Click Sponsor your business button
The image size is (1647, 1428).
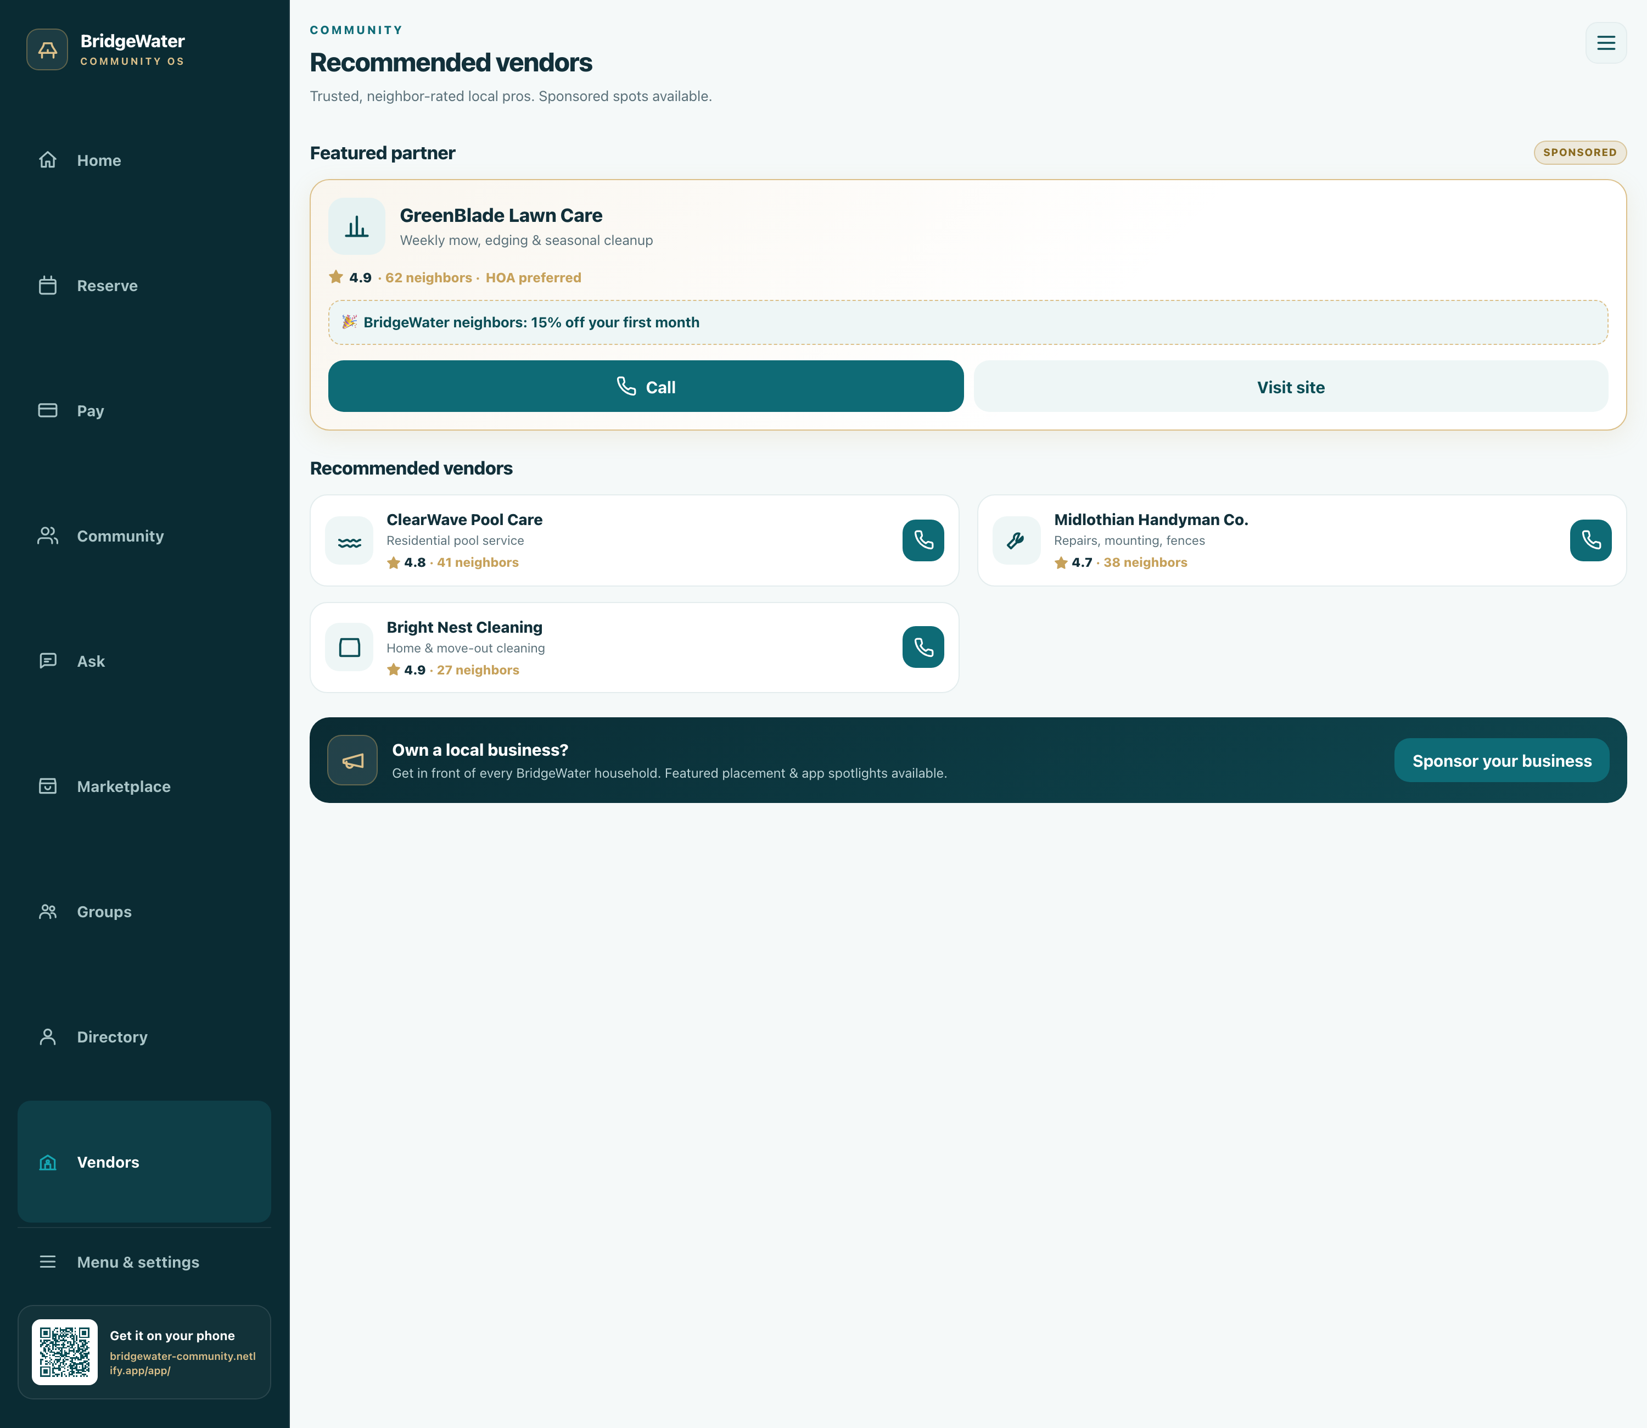pyautogui.click(x=1502, y=760)
